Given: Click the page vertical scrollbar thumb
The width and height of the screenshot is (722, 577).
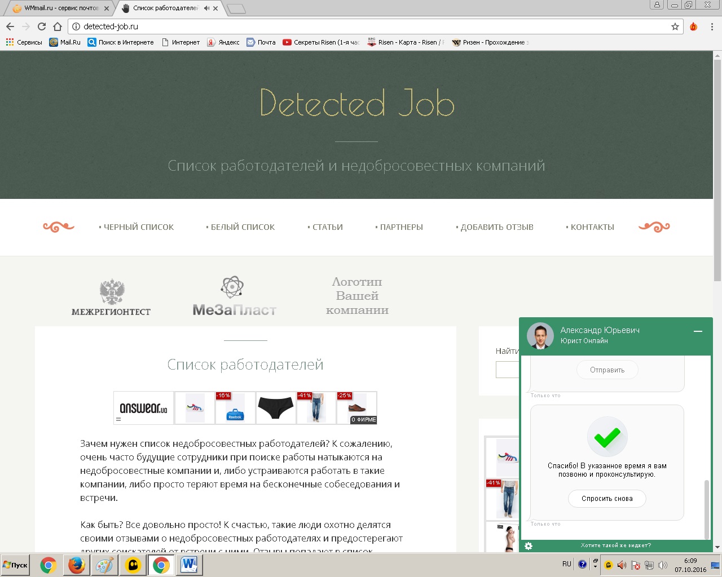Looking at the screenshot, I should [717, 169].
